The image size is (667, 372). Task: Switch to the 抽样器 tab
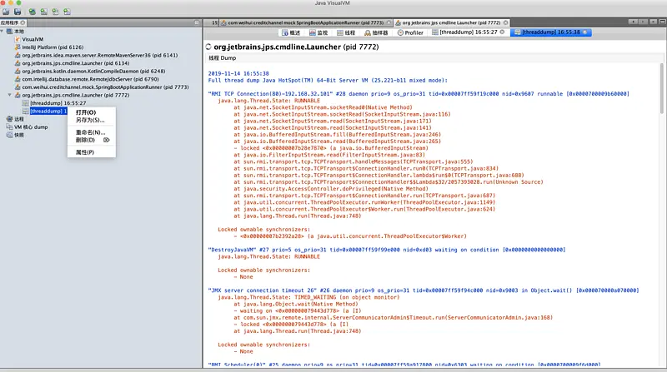click(376, 32)
